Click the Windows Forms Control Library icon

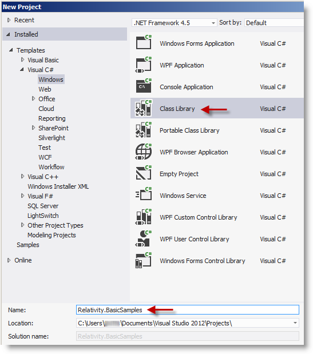point(144,260)
